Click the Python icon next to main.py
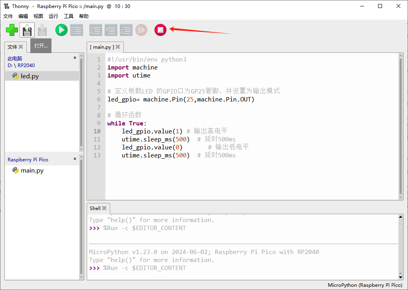408x290 pixels. (x=16, y=170)
